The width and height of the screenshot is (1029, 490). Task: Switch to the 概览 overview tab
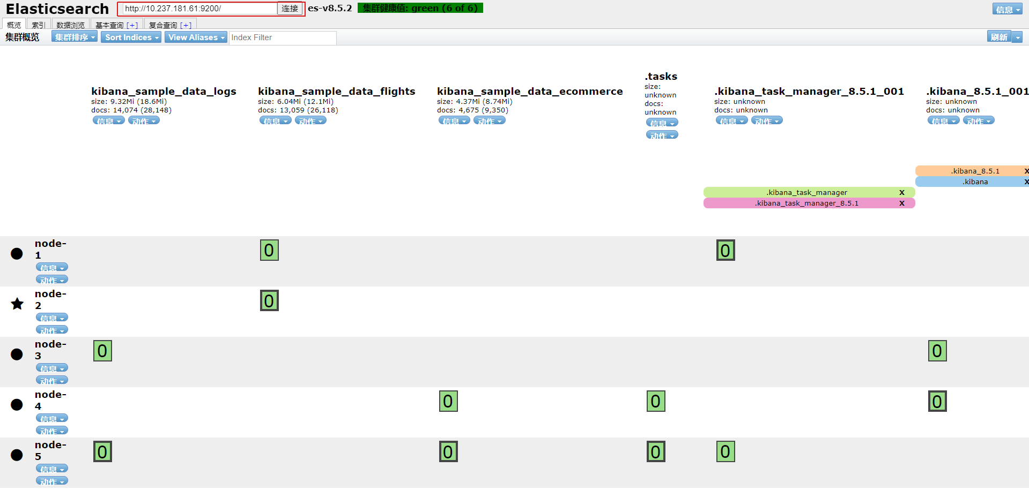(14, 25)
